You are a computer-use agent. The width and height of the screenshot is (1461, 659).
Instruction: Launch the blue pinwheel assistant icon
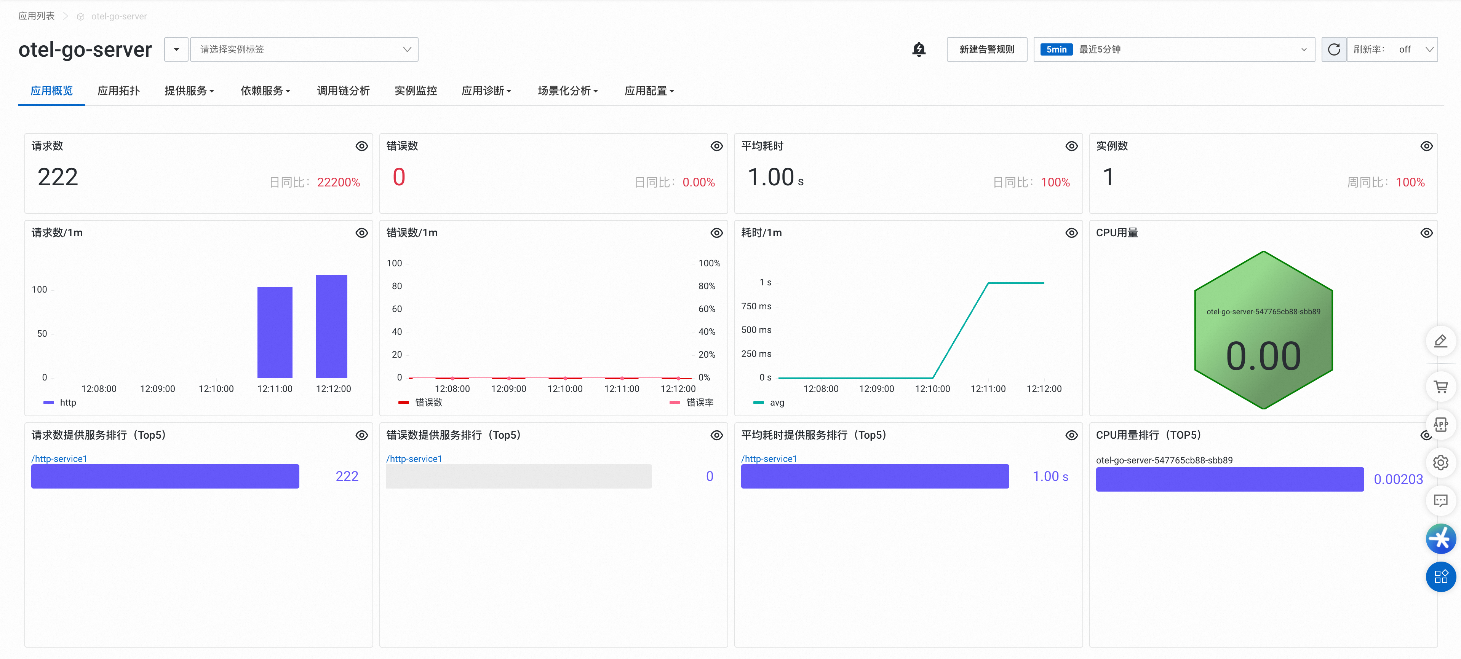point(1440,539)
